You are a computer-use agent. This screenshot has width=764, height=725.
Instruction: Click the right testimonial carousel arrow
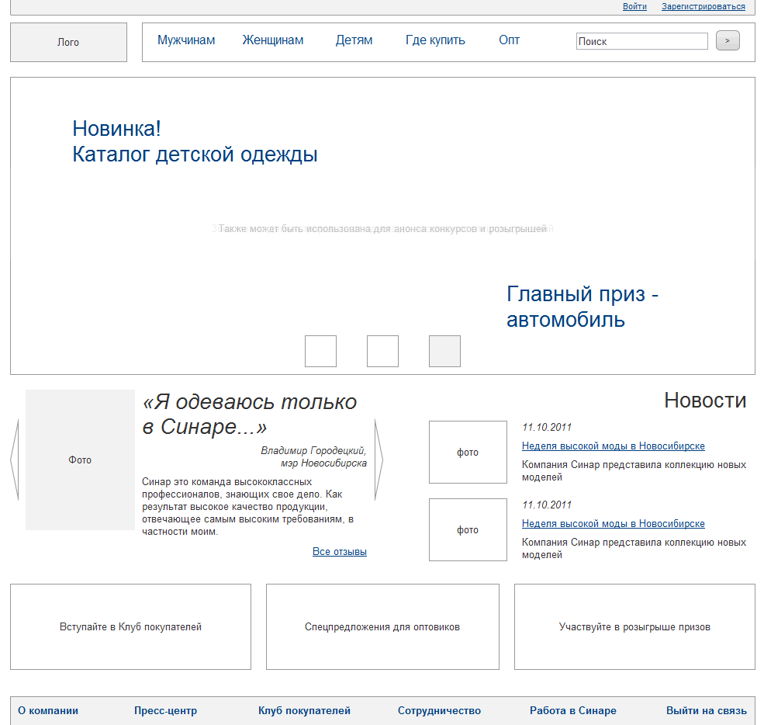pos(377,460)
